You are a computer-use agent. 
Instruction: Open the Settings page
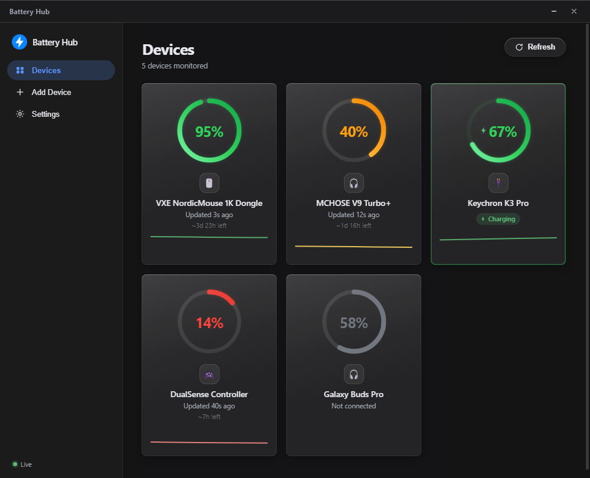[x=61, y=114]
